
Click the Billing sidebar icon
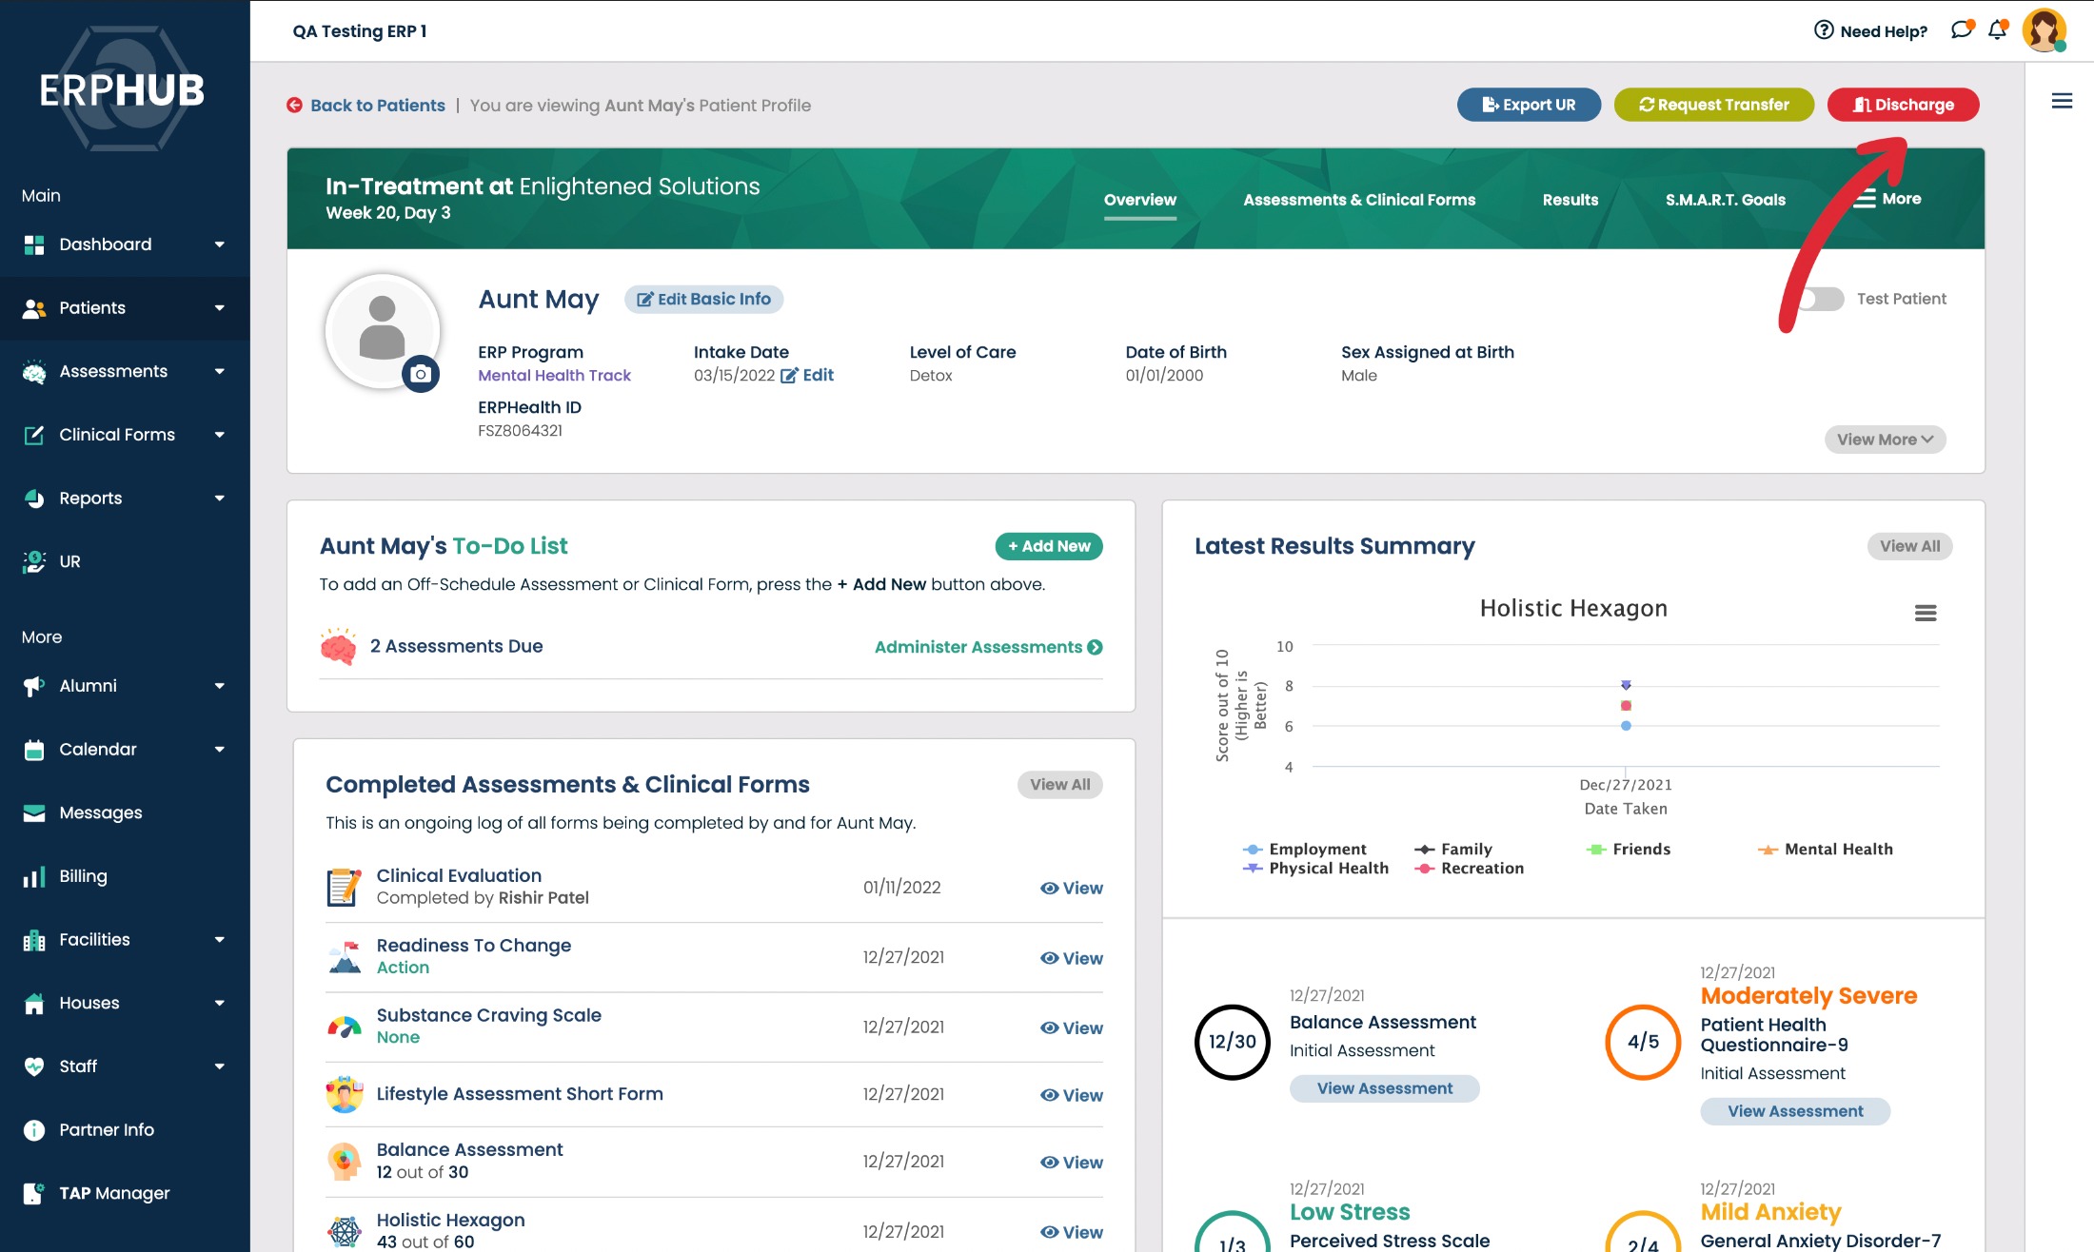click(34, 877)
